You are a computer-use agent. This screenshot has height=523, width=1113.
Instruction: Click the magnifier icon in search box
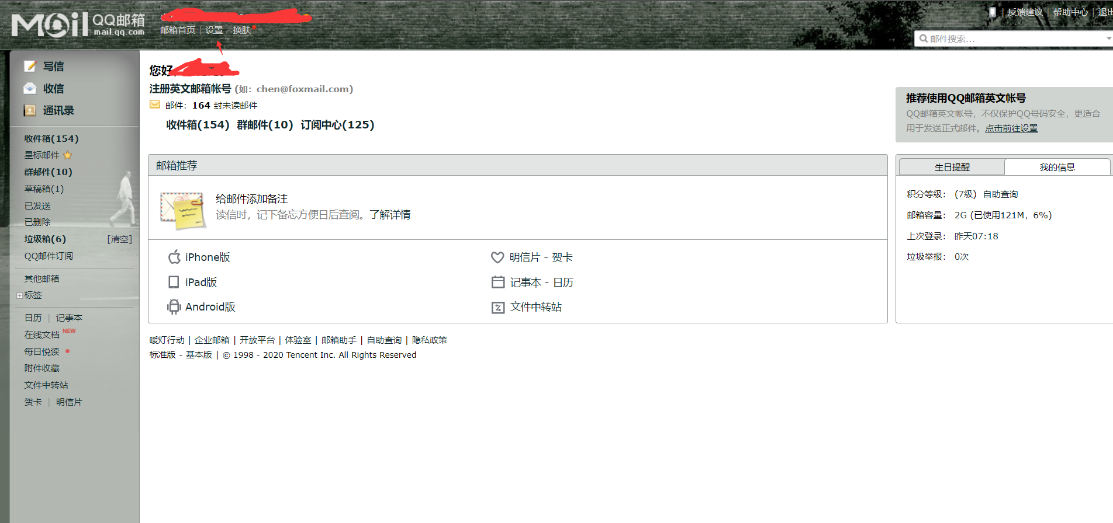pyautogui.click(x=924, y=39)
